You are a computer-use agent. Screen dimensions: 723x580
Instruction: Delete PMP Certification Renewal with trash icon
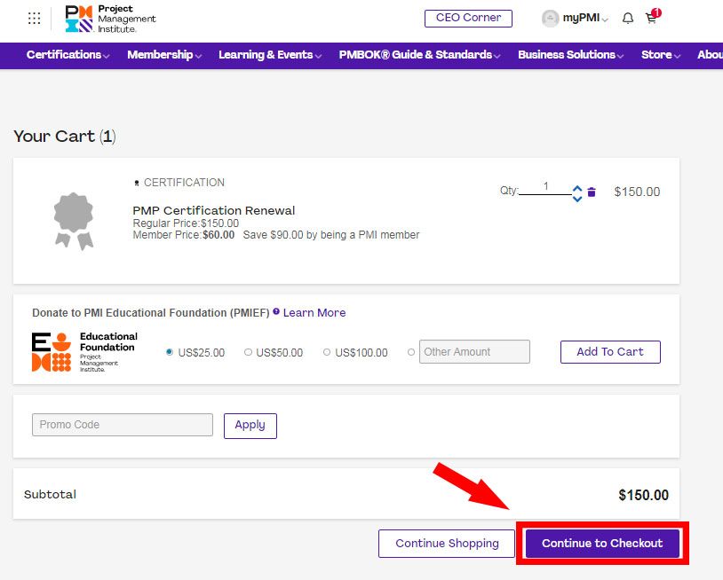click(592, 192)
